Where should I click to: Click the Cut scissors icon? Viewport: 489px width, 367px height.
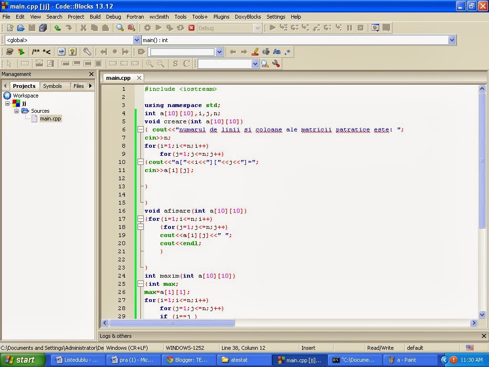(x=83, y=28)
